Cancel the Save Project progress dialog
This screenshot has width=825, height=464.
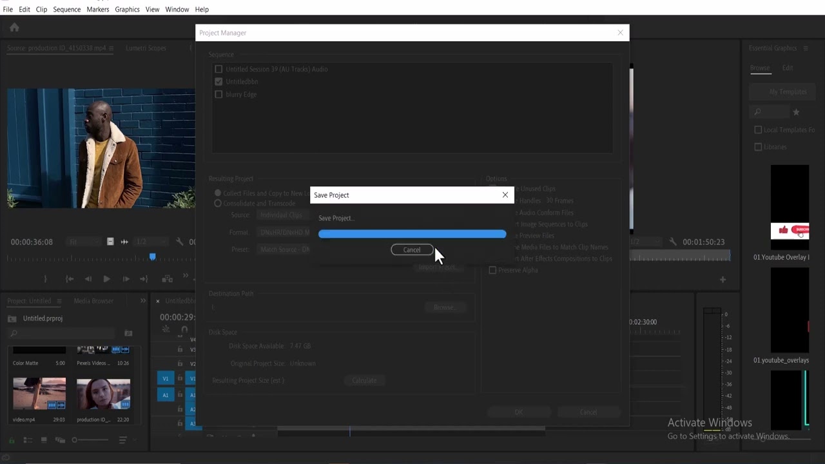click(x=412, y=250)
